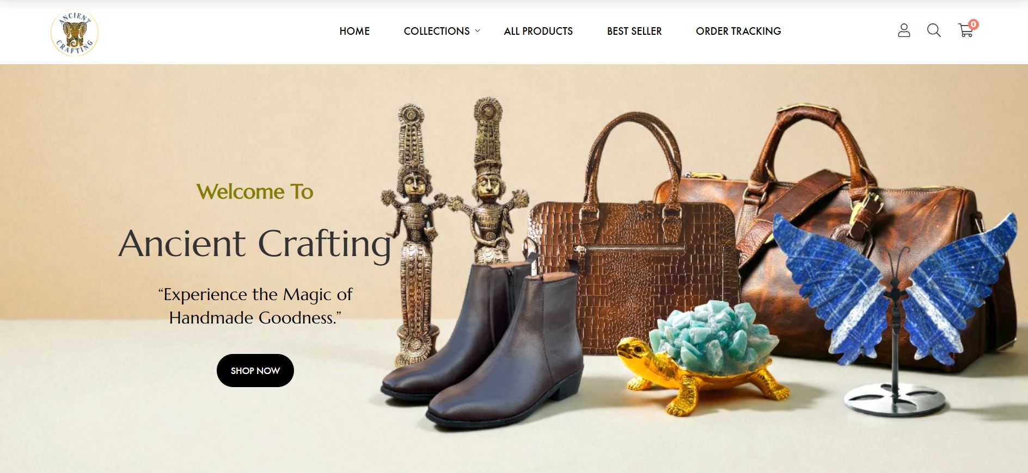Open the search magnifier icon
The height and width of the screenshot is (473, 1028).
coord(934,30)
